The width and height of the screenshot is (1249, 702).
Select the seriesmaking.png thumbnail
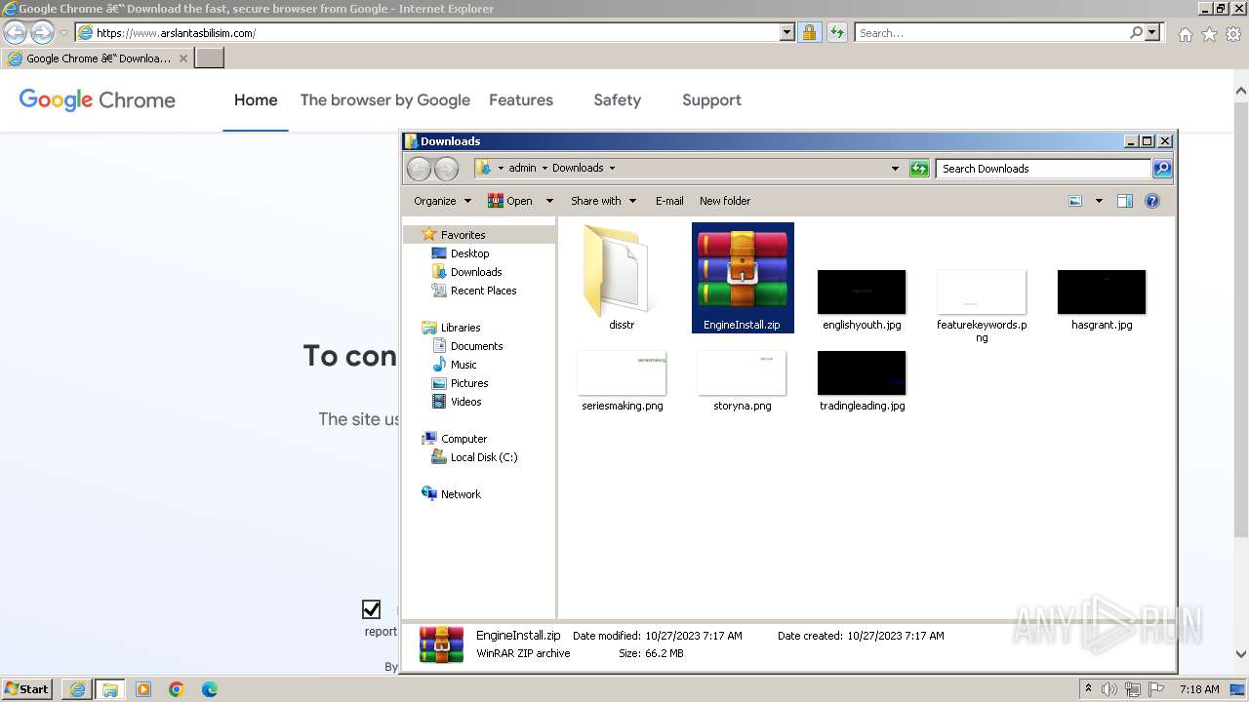point(623,373)
